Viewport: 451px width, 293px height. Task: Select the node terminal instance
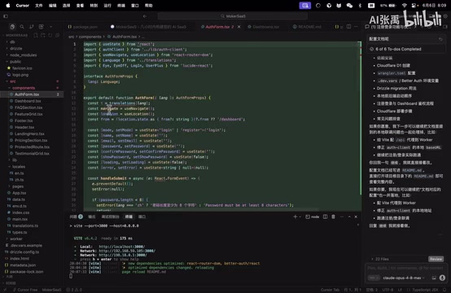pos(312,216)
